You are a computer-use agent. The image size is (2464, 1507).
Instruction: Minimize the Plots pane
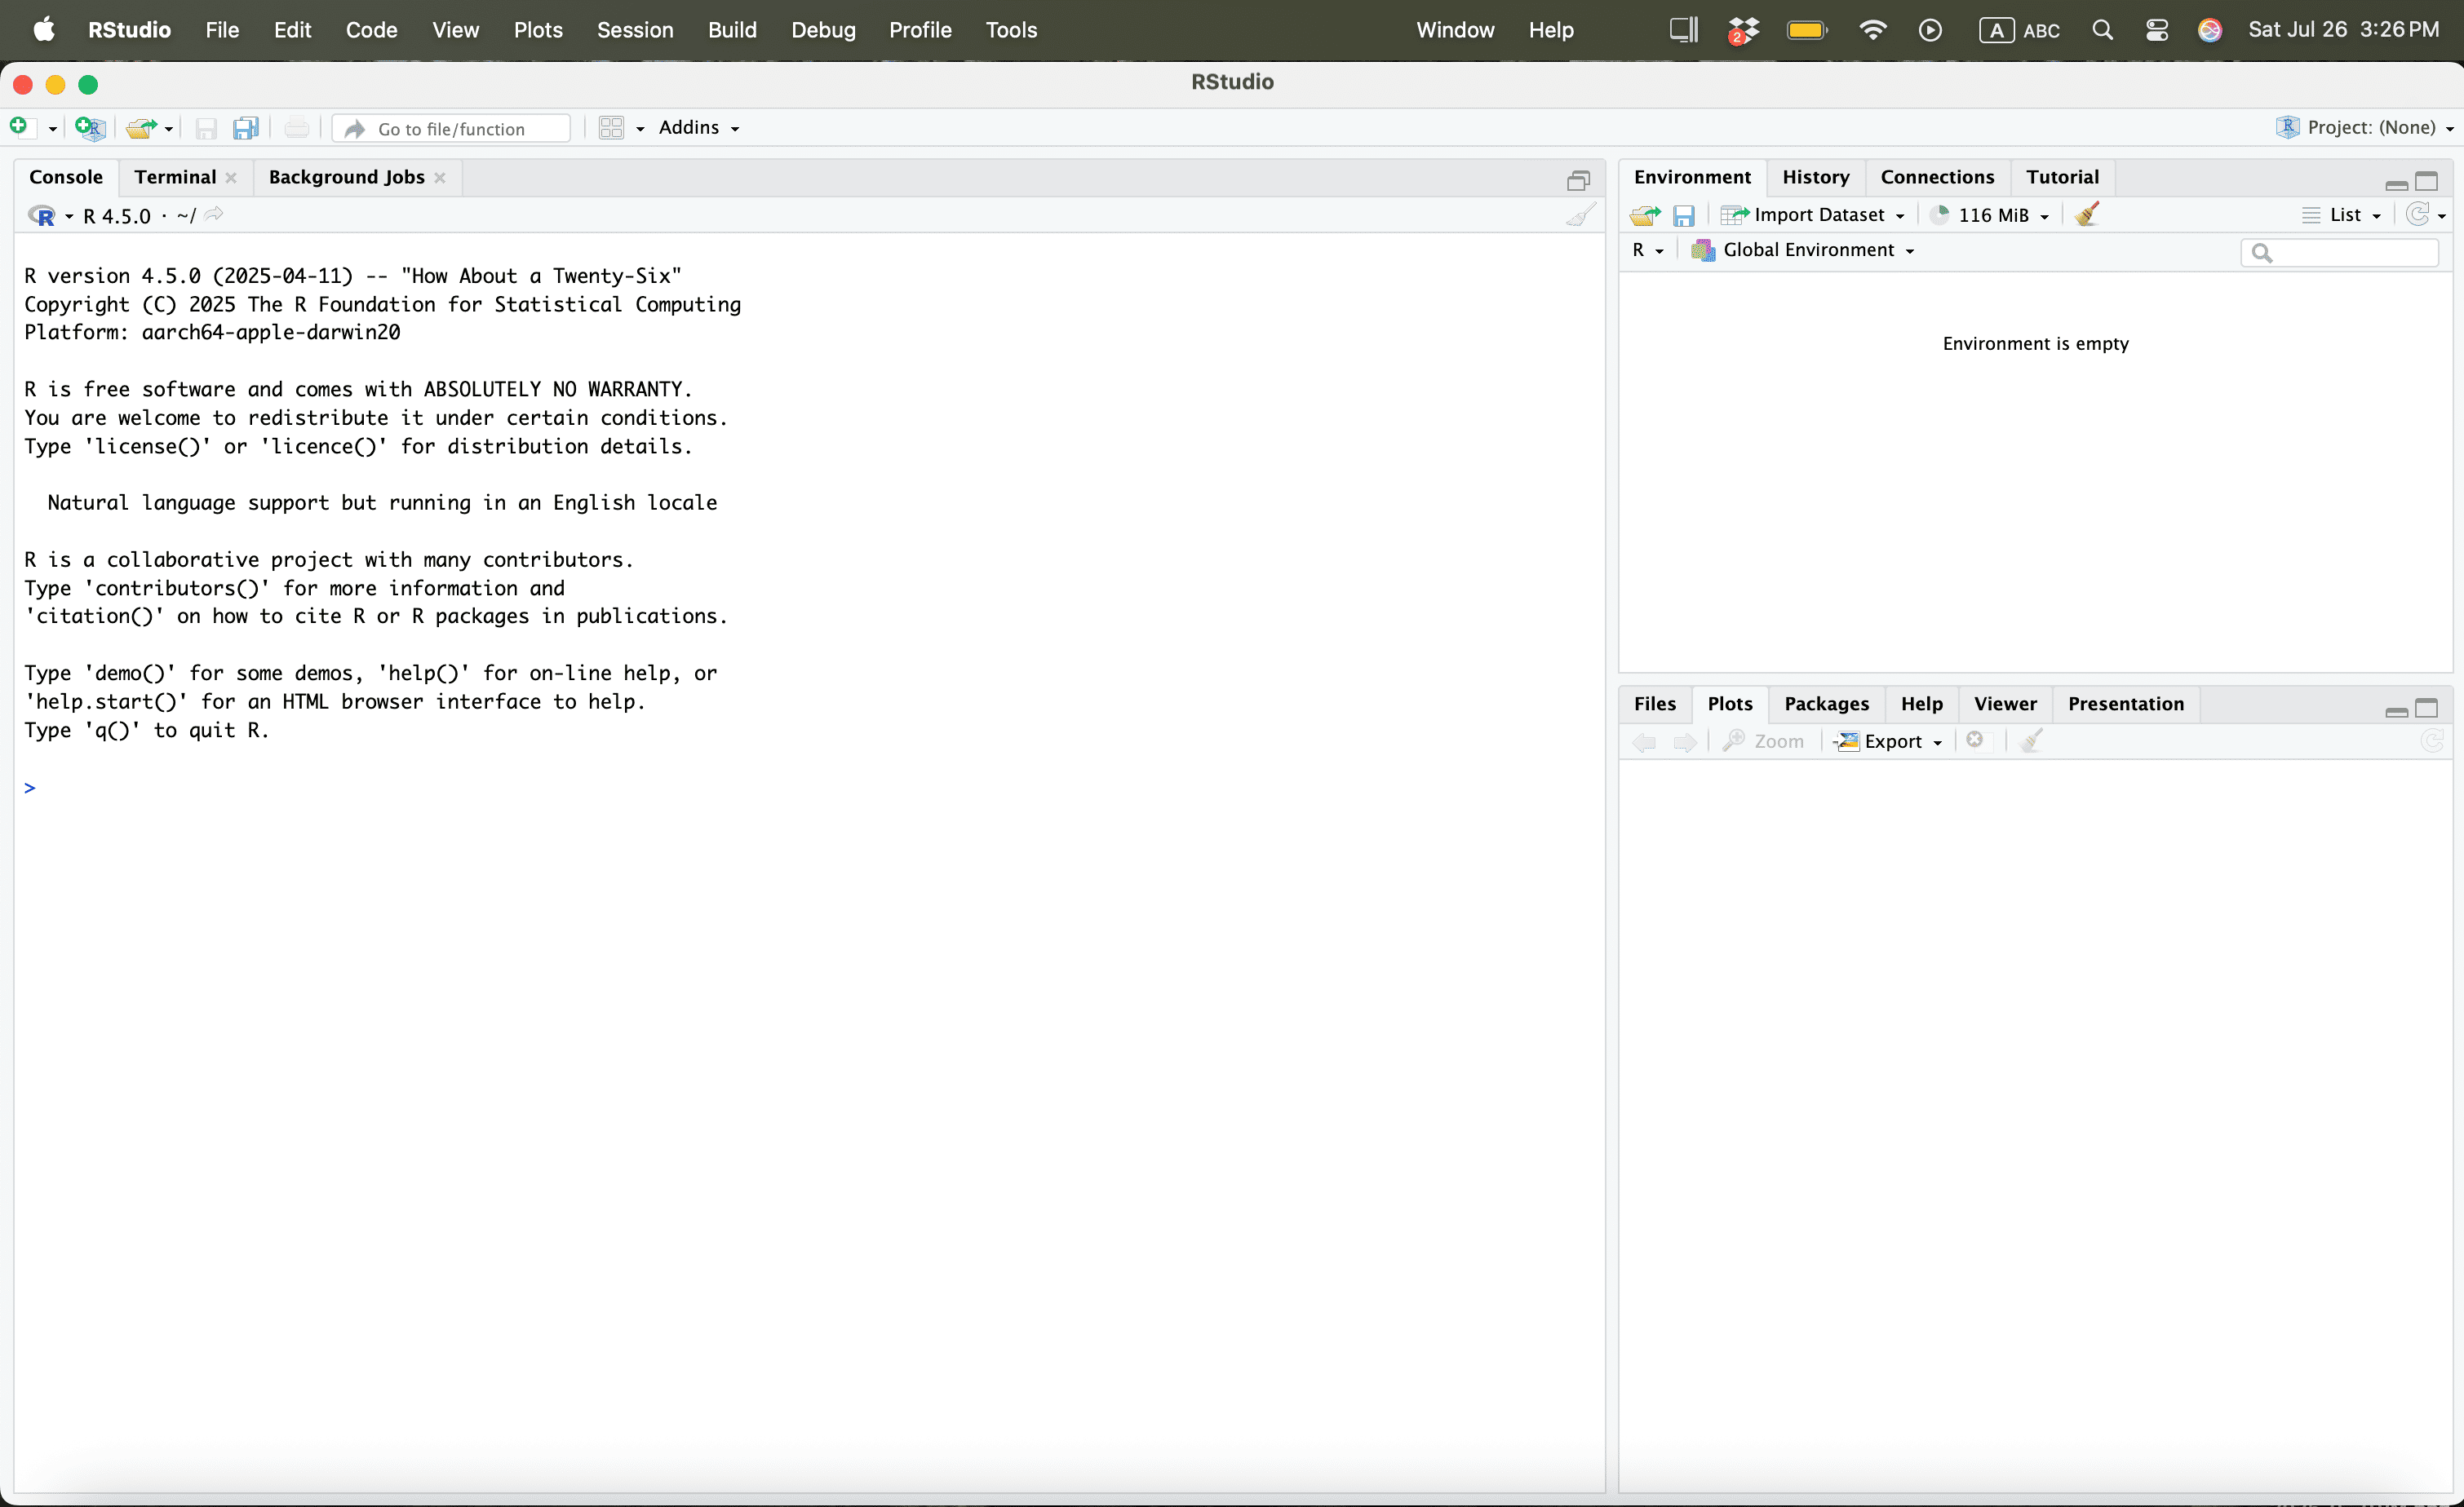tap(2396, 710)
